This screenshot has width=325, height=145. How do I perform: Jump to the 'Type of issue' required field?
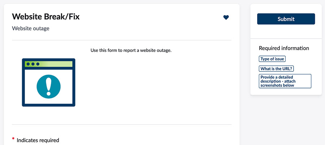coord(272,59)
